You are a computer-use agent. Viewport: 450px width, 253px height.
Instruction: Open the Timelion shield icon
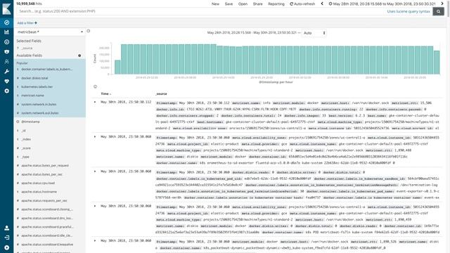(x=6, y=52)
